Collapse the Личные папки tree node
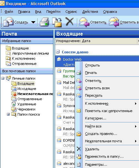This screenshot has height=168, width=139. click(x=3, y=78)
